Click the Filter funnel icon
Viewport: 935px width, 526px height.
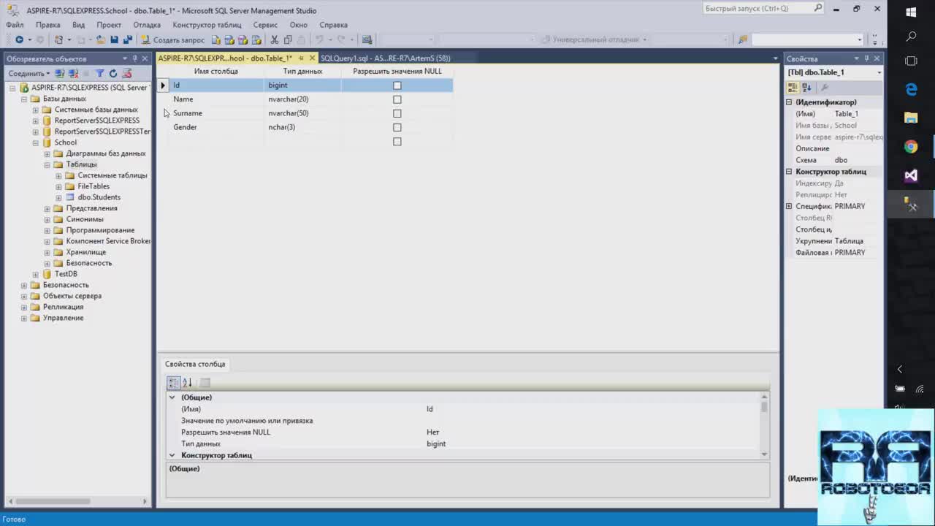(100, 73)
